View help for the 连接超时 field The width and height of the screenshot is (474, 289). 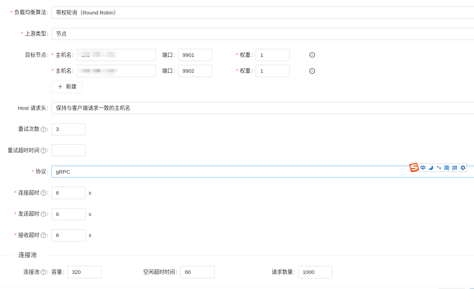tap(43, 193)
